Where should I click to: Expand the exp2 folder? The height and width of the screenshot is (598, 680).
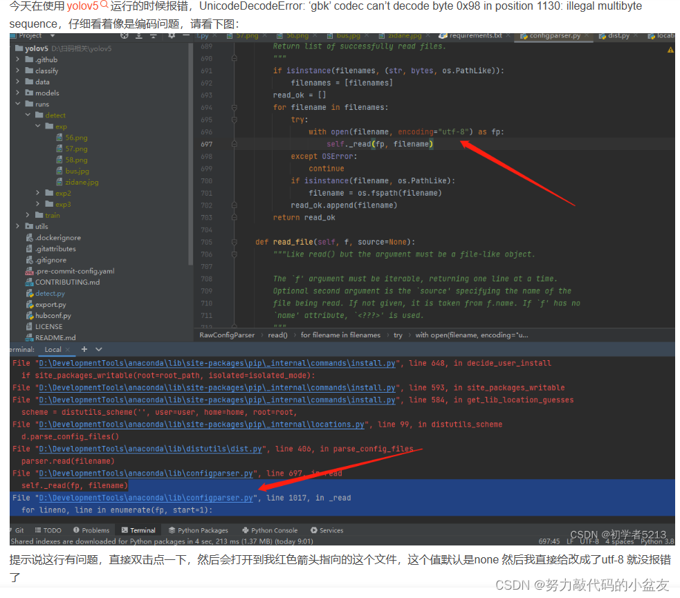coord(38,193)
